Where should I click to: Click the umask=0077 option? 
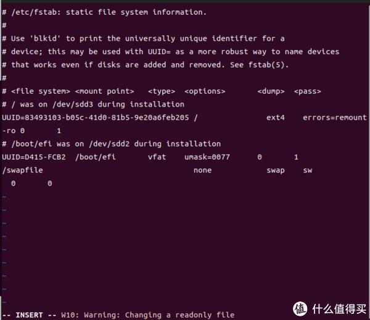coord(207,157)
